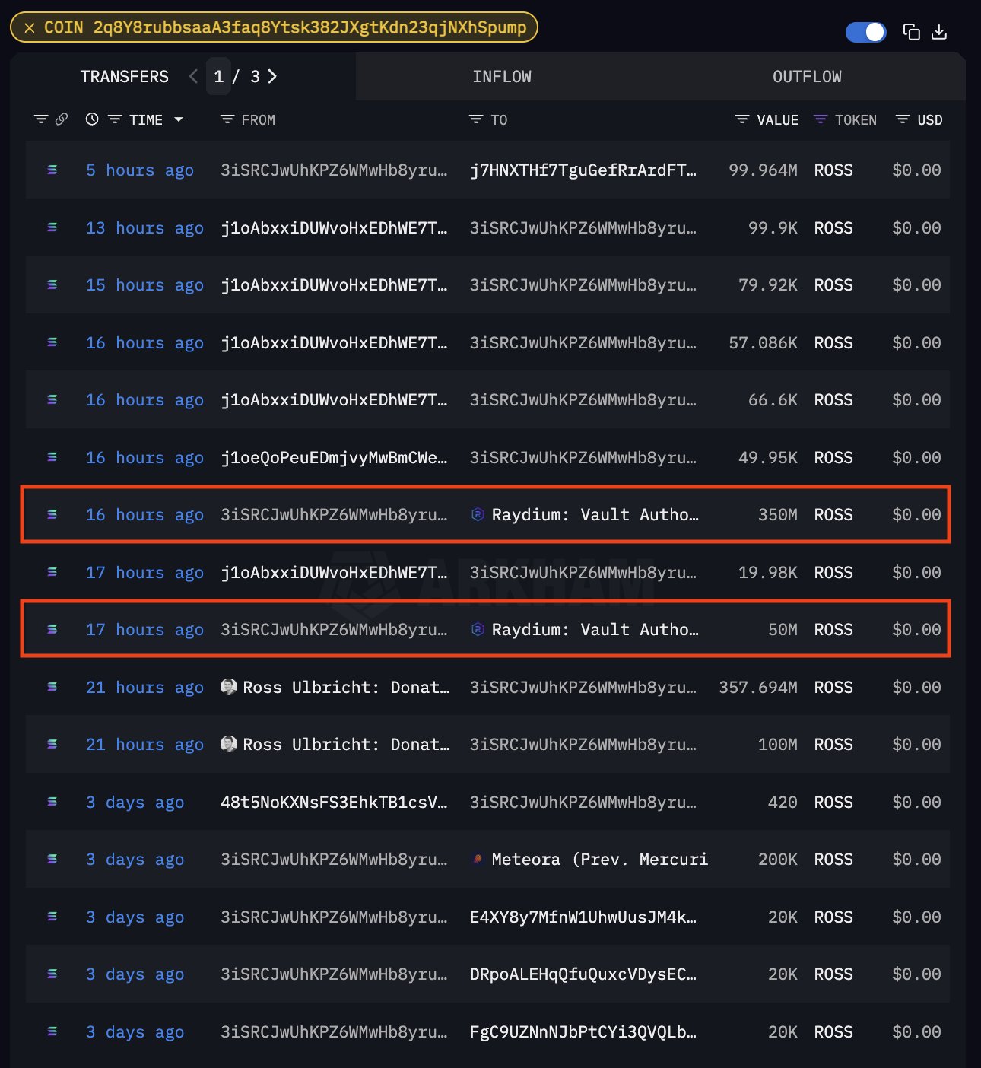Open the leftmost filter icon in header
This screenshot has height=1068, width=981.
click(x=41, y=119)
